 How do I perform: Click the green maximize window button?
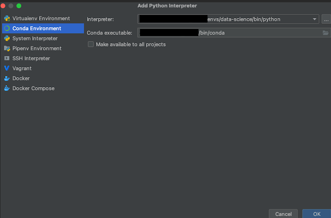pyautogui.click(x=19, y=5)
